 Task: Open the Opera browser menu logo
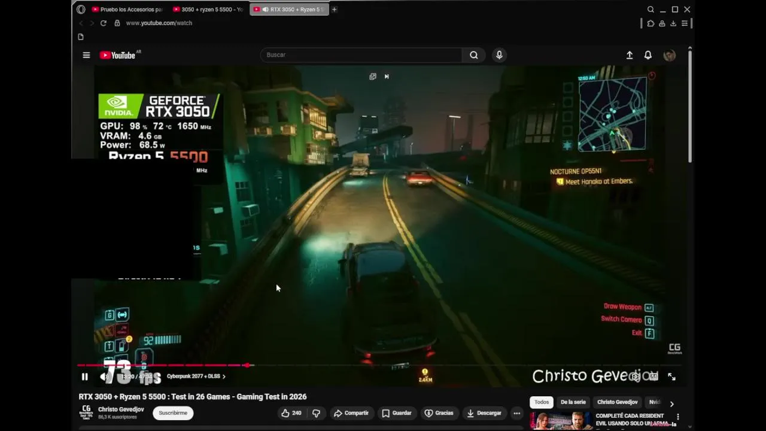[x=81, y=10]
